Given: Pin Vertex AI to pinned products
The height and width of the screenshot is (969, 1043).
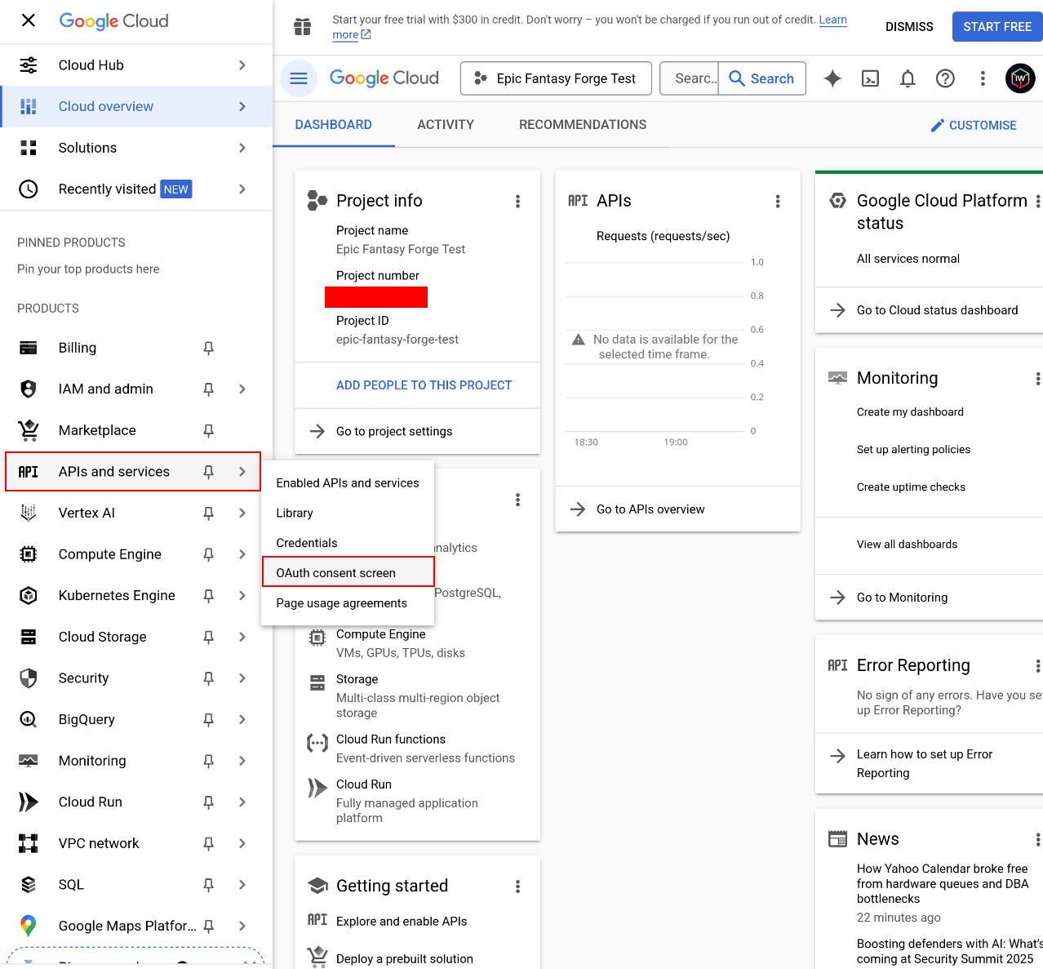Looking at the screenshot, I should point(208,513).
